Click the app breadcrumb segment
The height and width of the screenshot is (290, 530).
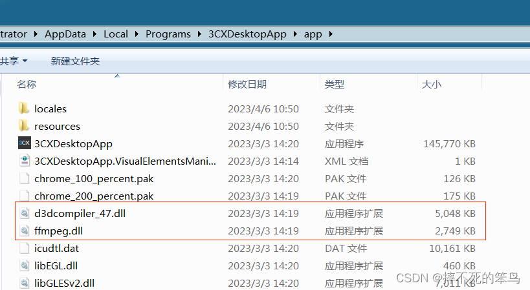313,34
